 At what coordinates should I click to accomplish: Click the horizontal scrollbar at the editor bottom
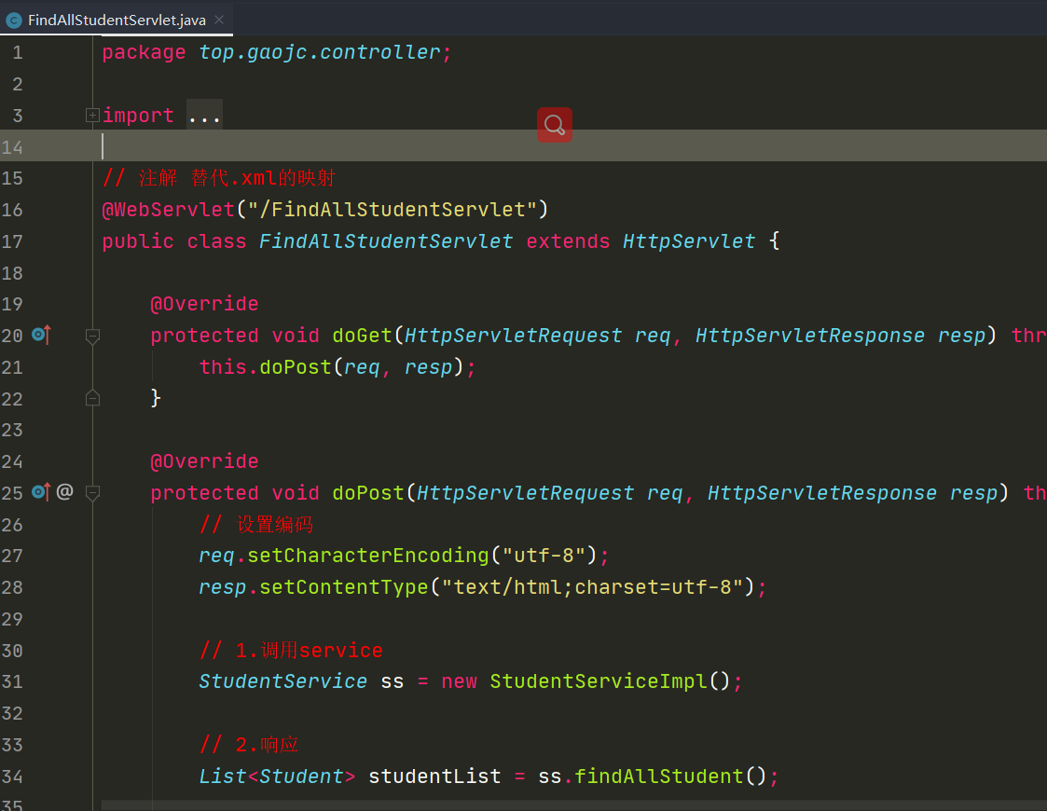[x=373, y=804]
